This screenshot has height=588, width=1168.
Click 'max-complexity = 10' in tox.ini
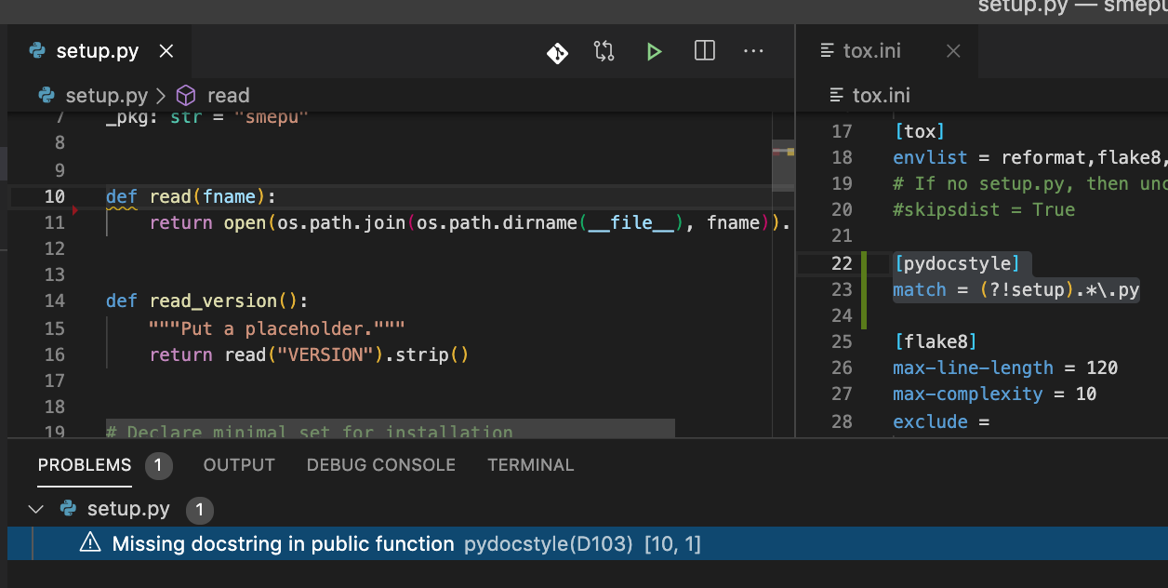point(995,394)
